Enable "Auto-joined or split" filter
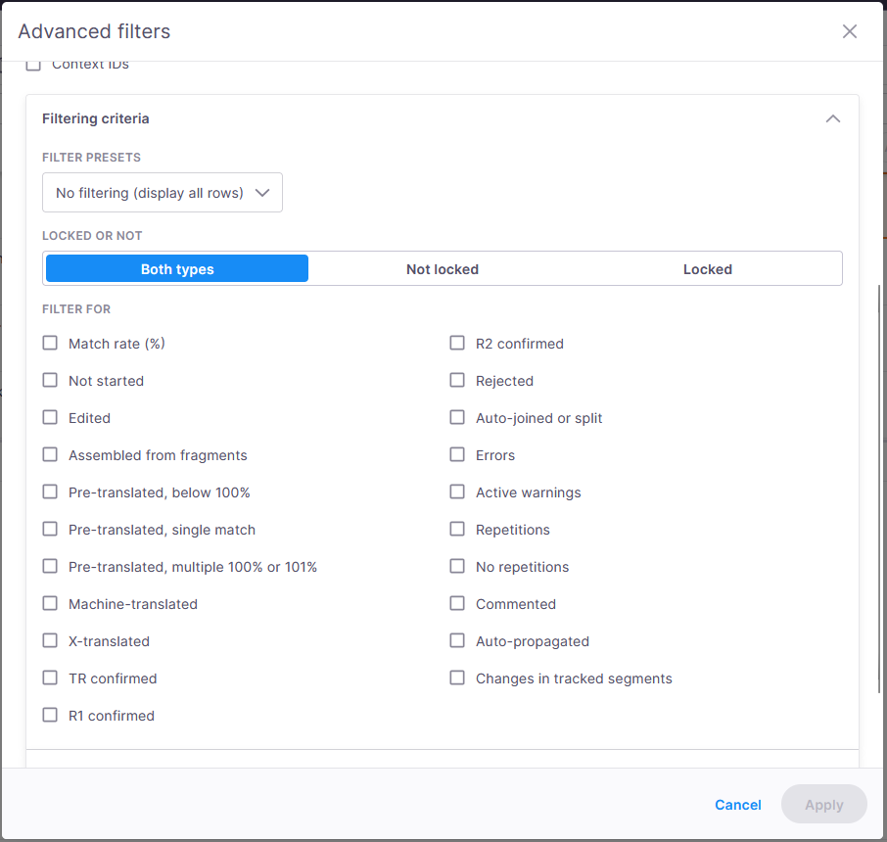 pyautogui.click(x=456, y=417)
